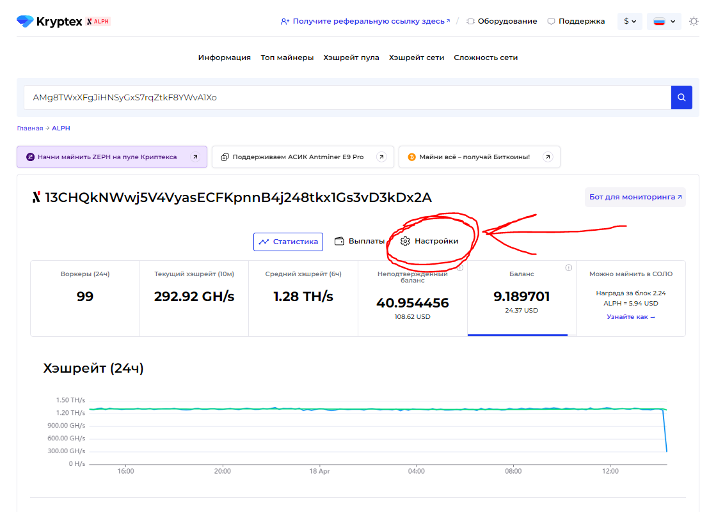Click the current hashrate 292.92 GH/s

click(194, 297)
